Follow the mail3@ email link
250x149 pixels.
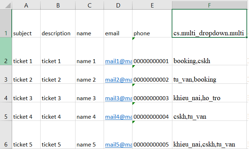118,98
